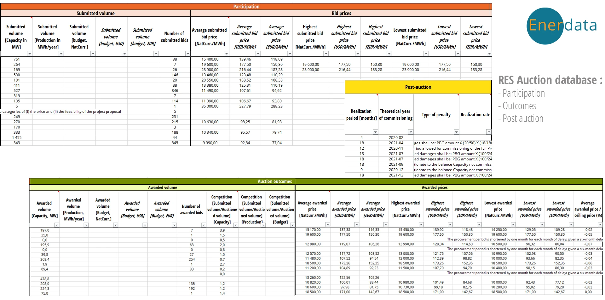Image resolution: width=605 pixels, height=300 pixels.
Task: Open filter for Submitted volume [budget, EUR]
Action: pos(156,54)
